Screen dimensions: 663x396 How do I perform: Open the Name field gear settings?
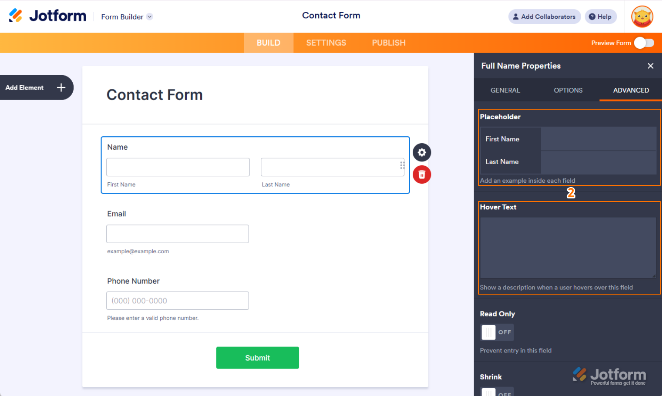point(422,152)
